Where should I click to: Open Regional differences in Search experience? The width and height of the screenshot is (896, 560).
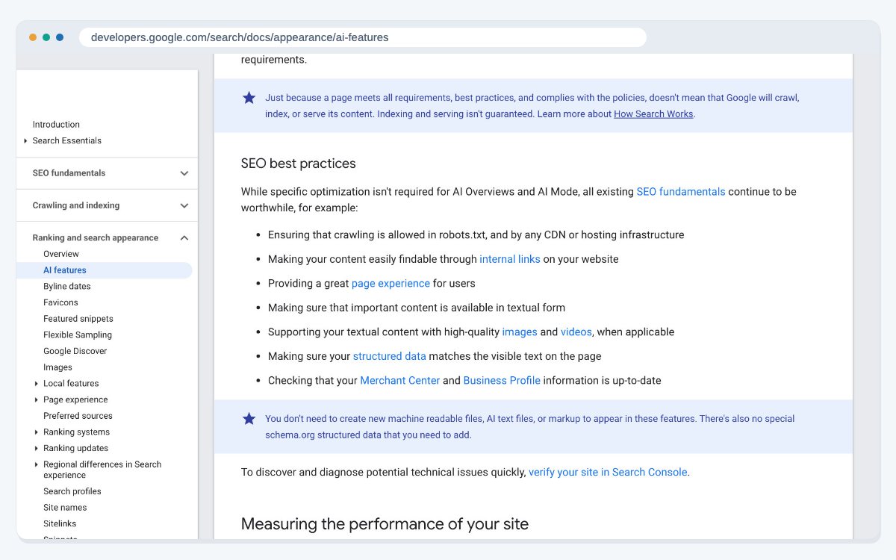click(x=102, y=470)
